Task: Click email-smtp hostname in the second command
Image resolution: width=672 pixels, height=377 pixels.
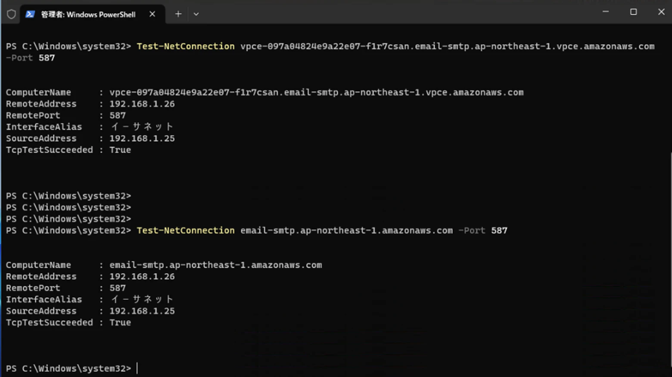Action: click(x=346, y=231)
